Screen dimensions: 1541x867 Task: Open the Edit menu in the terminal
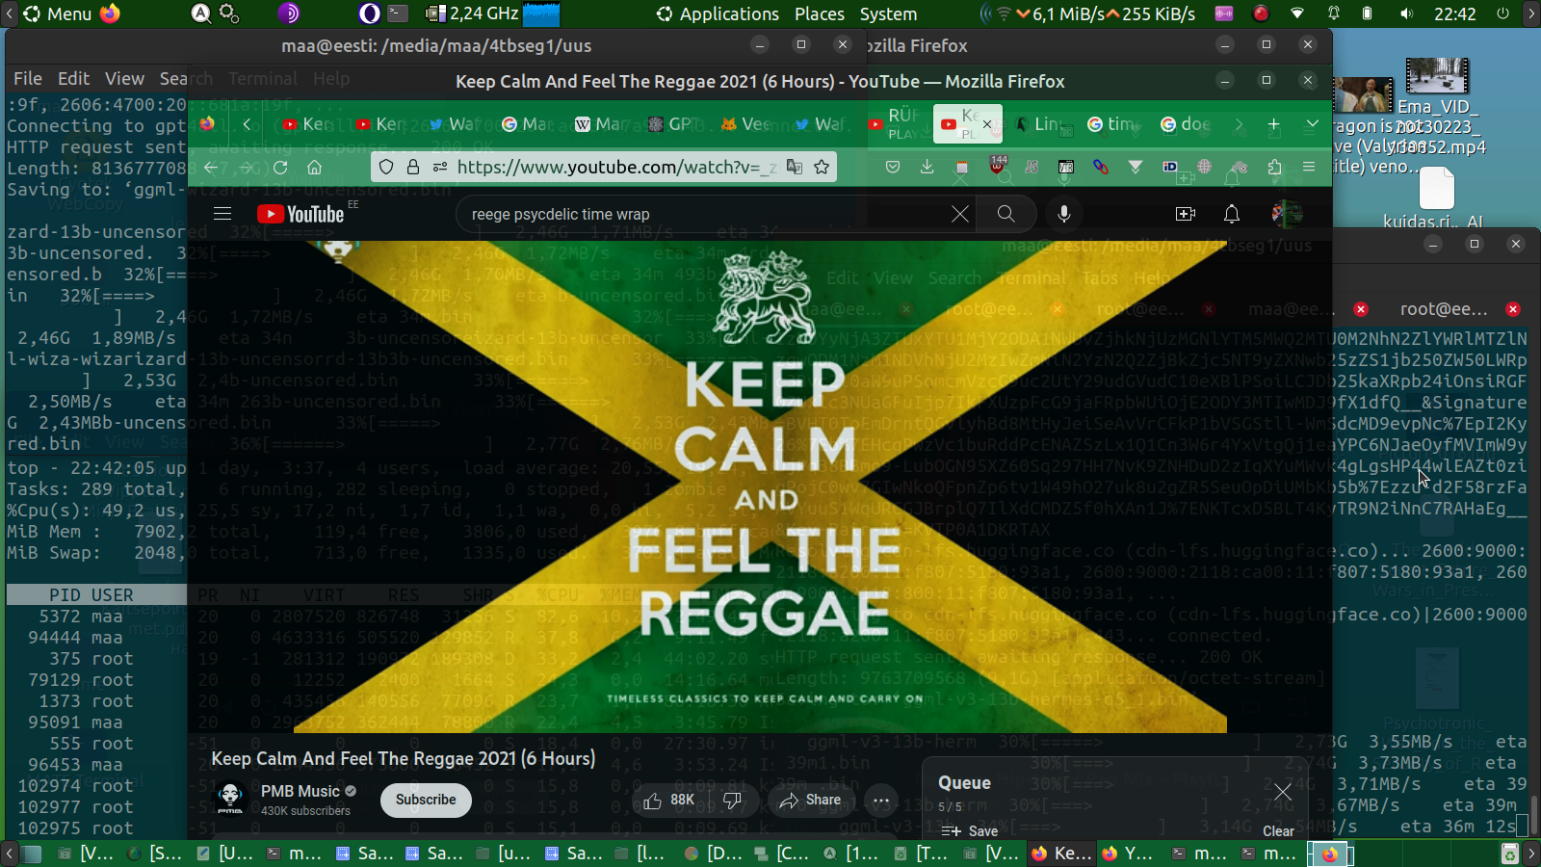point(73,79)
